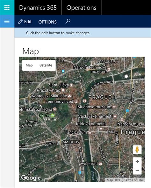Screen dimensions: 151x188
Task: Click Vyšehrad camera icon
Action: 100,164
